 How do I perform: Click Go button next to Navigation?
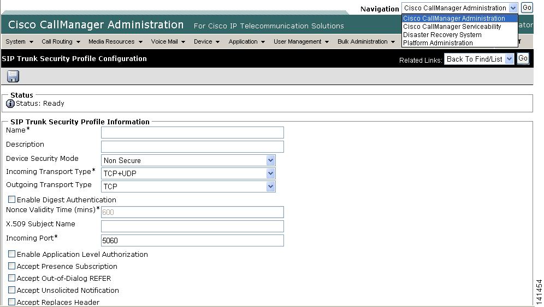(x=527, y=8)
